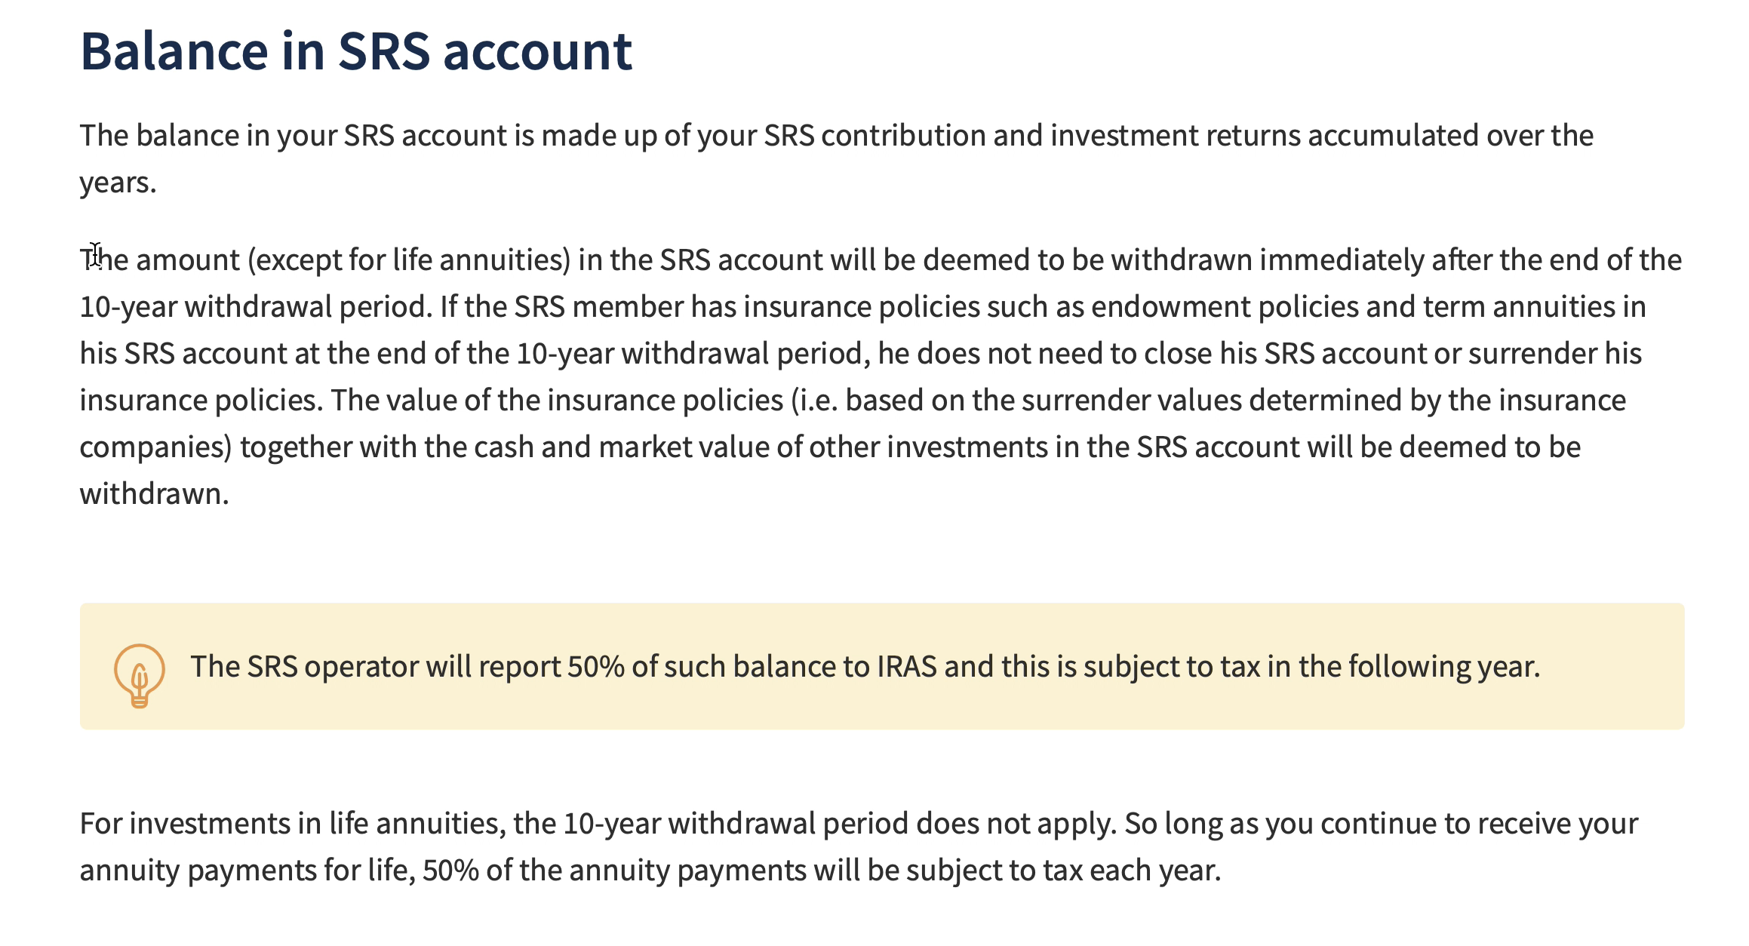Click the word "IRAS" in the note
This screenshot has height=946, width=1749.
[906, 667]
